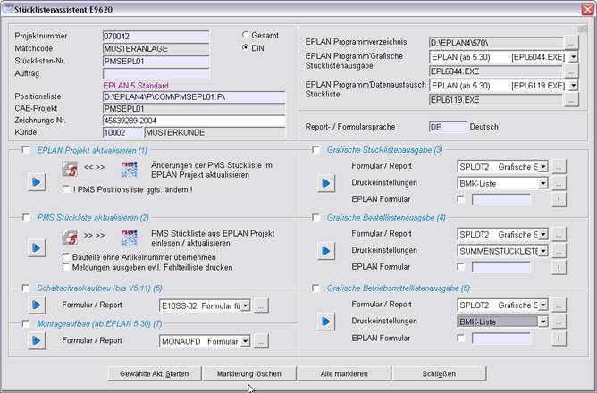
Task: Open the SUMMENSTÜCKLISTE Druckeinstellungen dropdown
Action: click(543, 252)
